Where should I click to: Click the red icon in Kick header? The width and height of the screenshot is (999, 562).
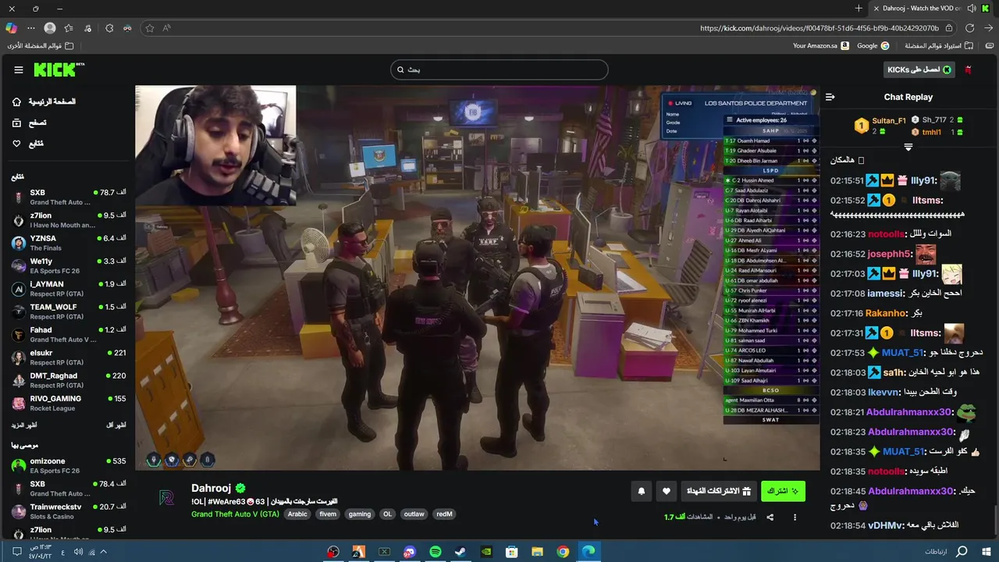[968, 69]
